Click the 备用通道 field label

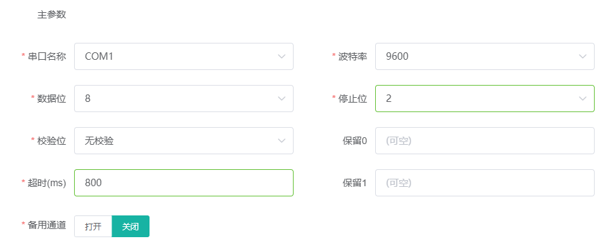pyautogui.click(x=47, y=225)
